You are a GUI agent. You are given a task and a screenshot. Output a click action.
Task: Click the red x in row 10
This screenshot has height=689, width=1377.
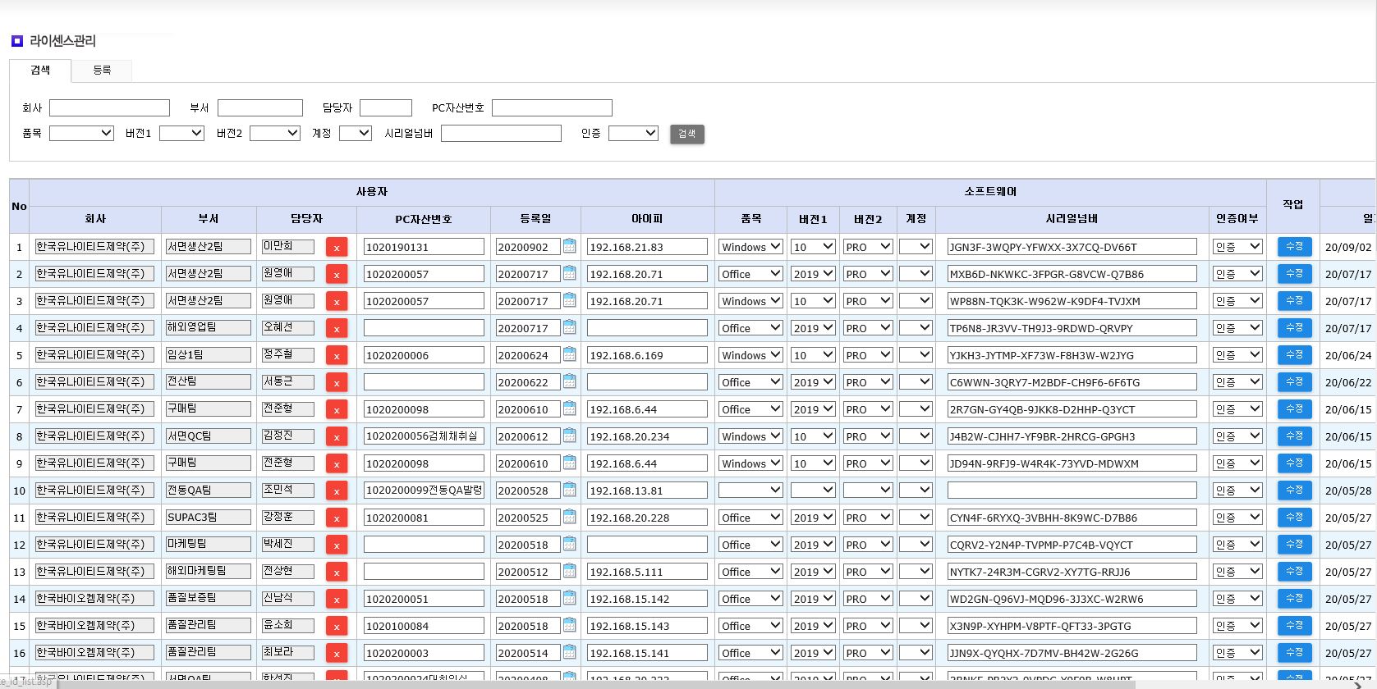point(337,491)
